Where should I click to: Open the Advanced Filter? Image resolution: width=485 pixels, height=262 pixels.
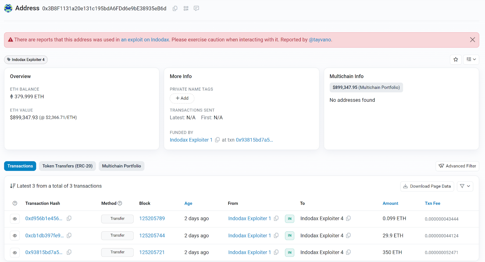tap(457, 166)
